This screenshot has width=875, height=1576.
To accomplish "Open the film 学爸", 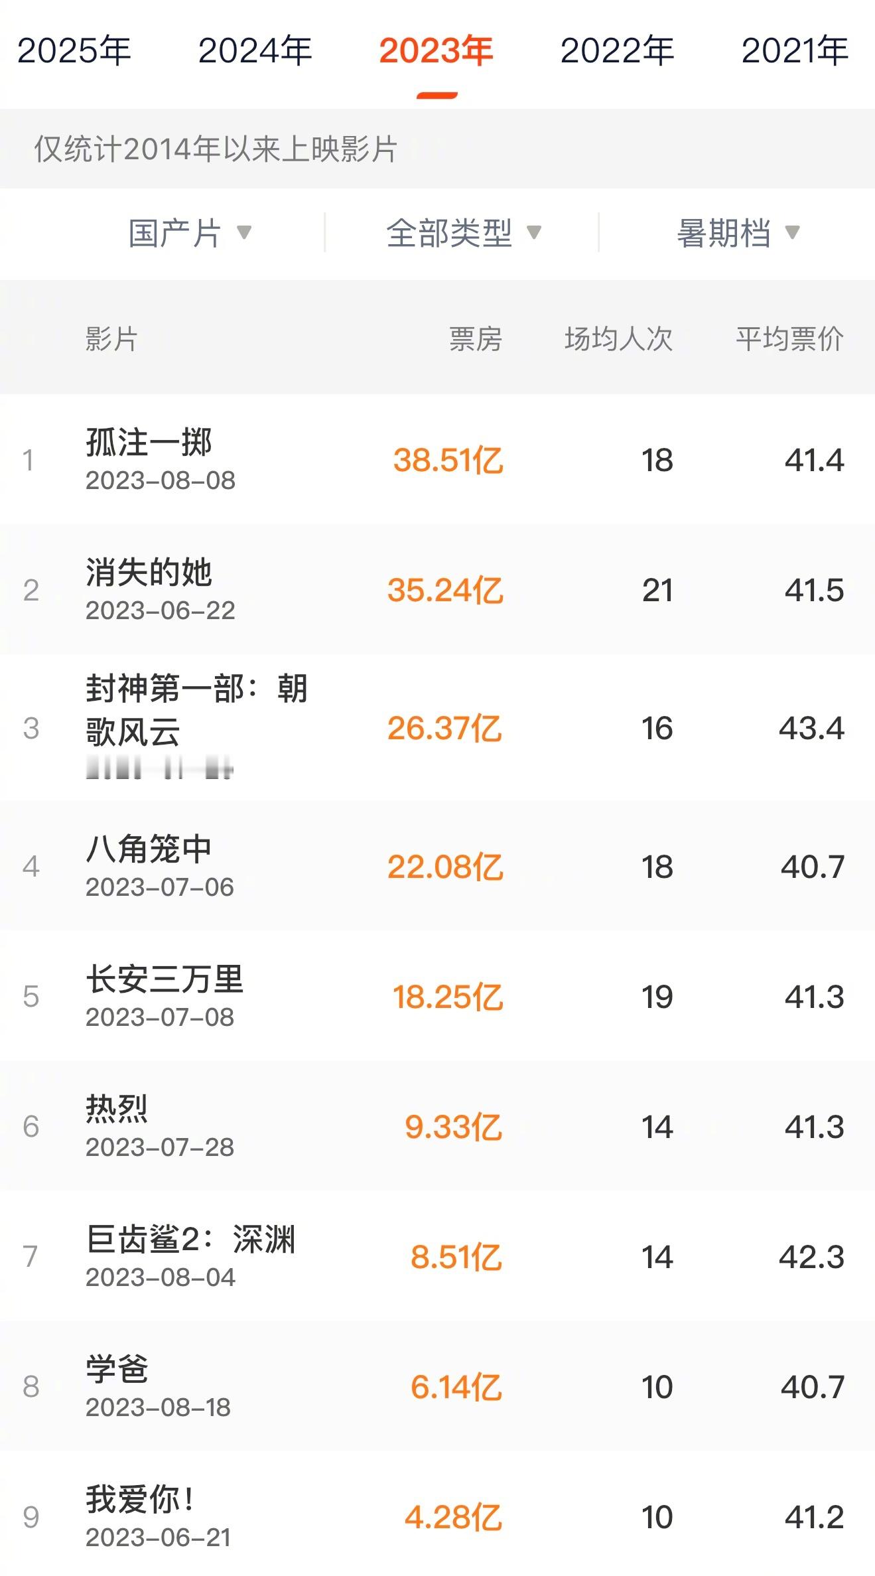I will pyautogui.click(x=437, y=1386).
